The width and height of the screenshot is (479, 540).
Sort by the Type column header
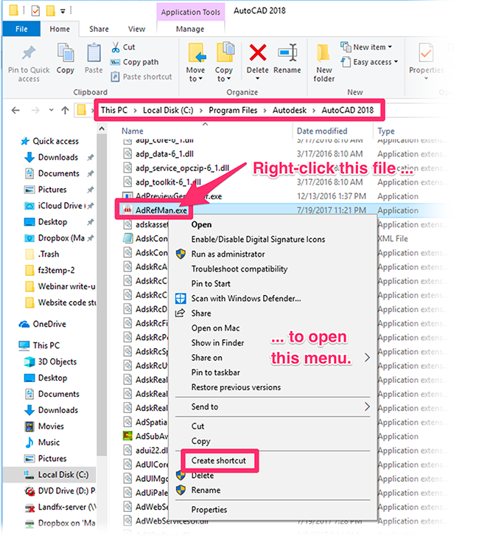coord(386,131)
